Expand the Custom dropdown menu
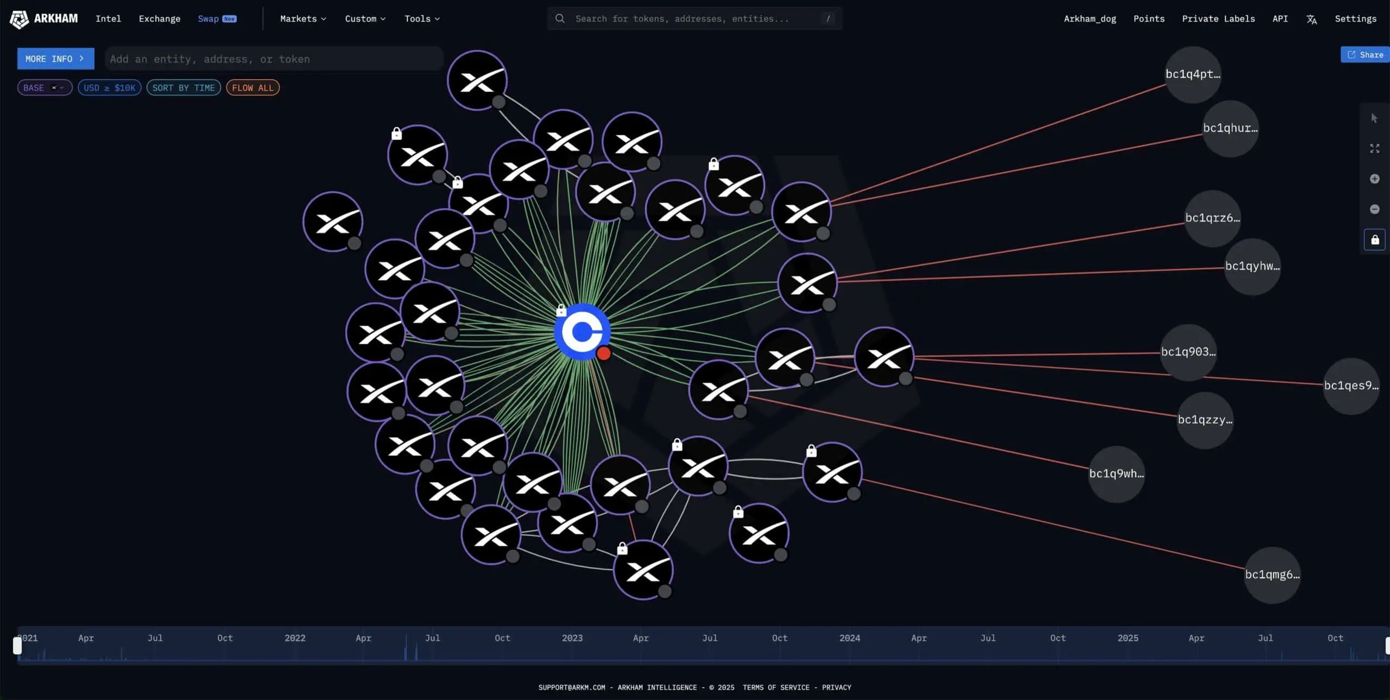The height and width of the screenshot is (700, 1390). [x=365, y=18]
